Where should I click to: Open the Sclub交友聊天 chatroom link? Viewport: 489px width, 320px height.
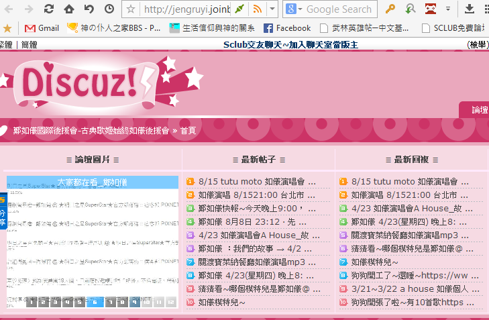[290, 45]
